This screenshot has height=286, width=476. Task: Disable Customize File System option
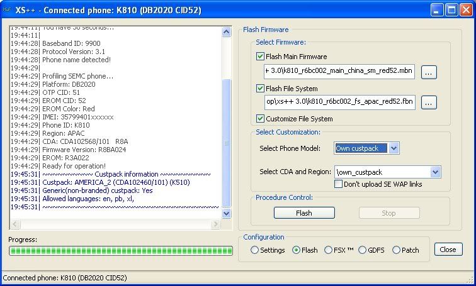pyautogui.click(x=261, y=118)
